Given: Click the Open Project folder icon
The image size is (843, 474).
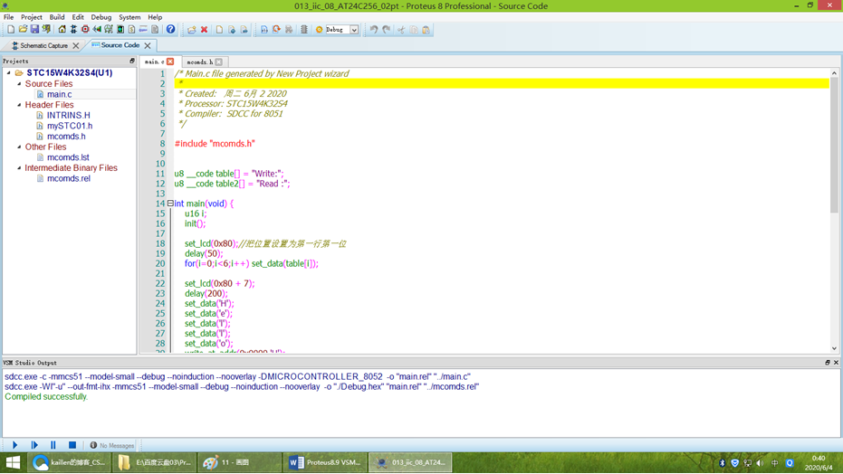Looking at the screenshot, I should coord(23,30).
